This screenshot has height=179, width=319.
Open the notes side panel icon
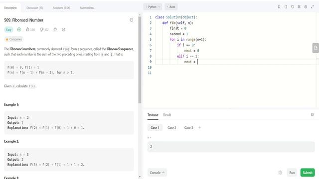coord(316,48)
